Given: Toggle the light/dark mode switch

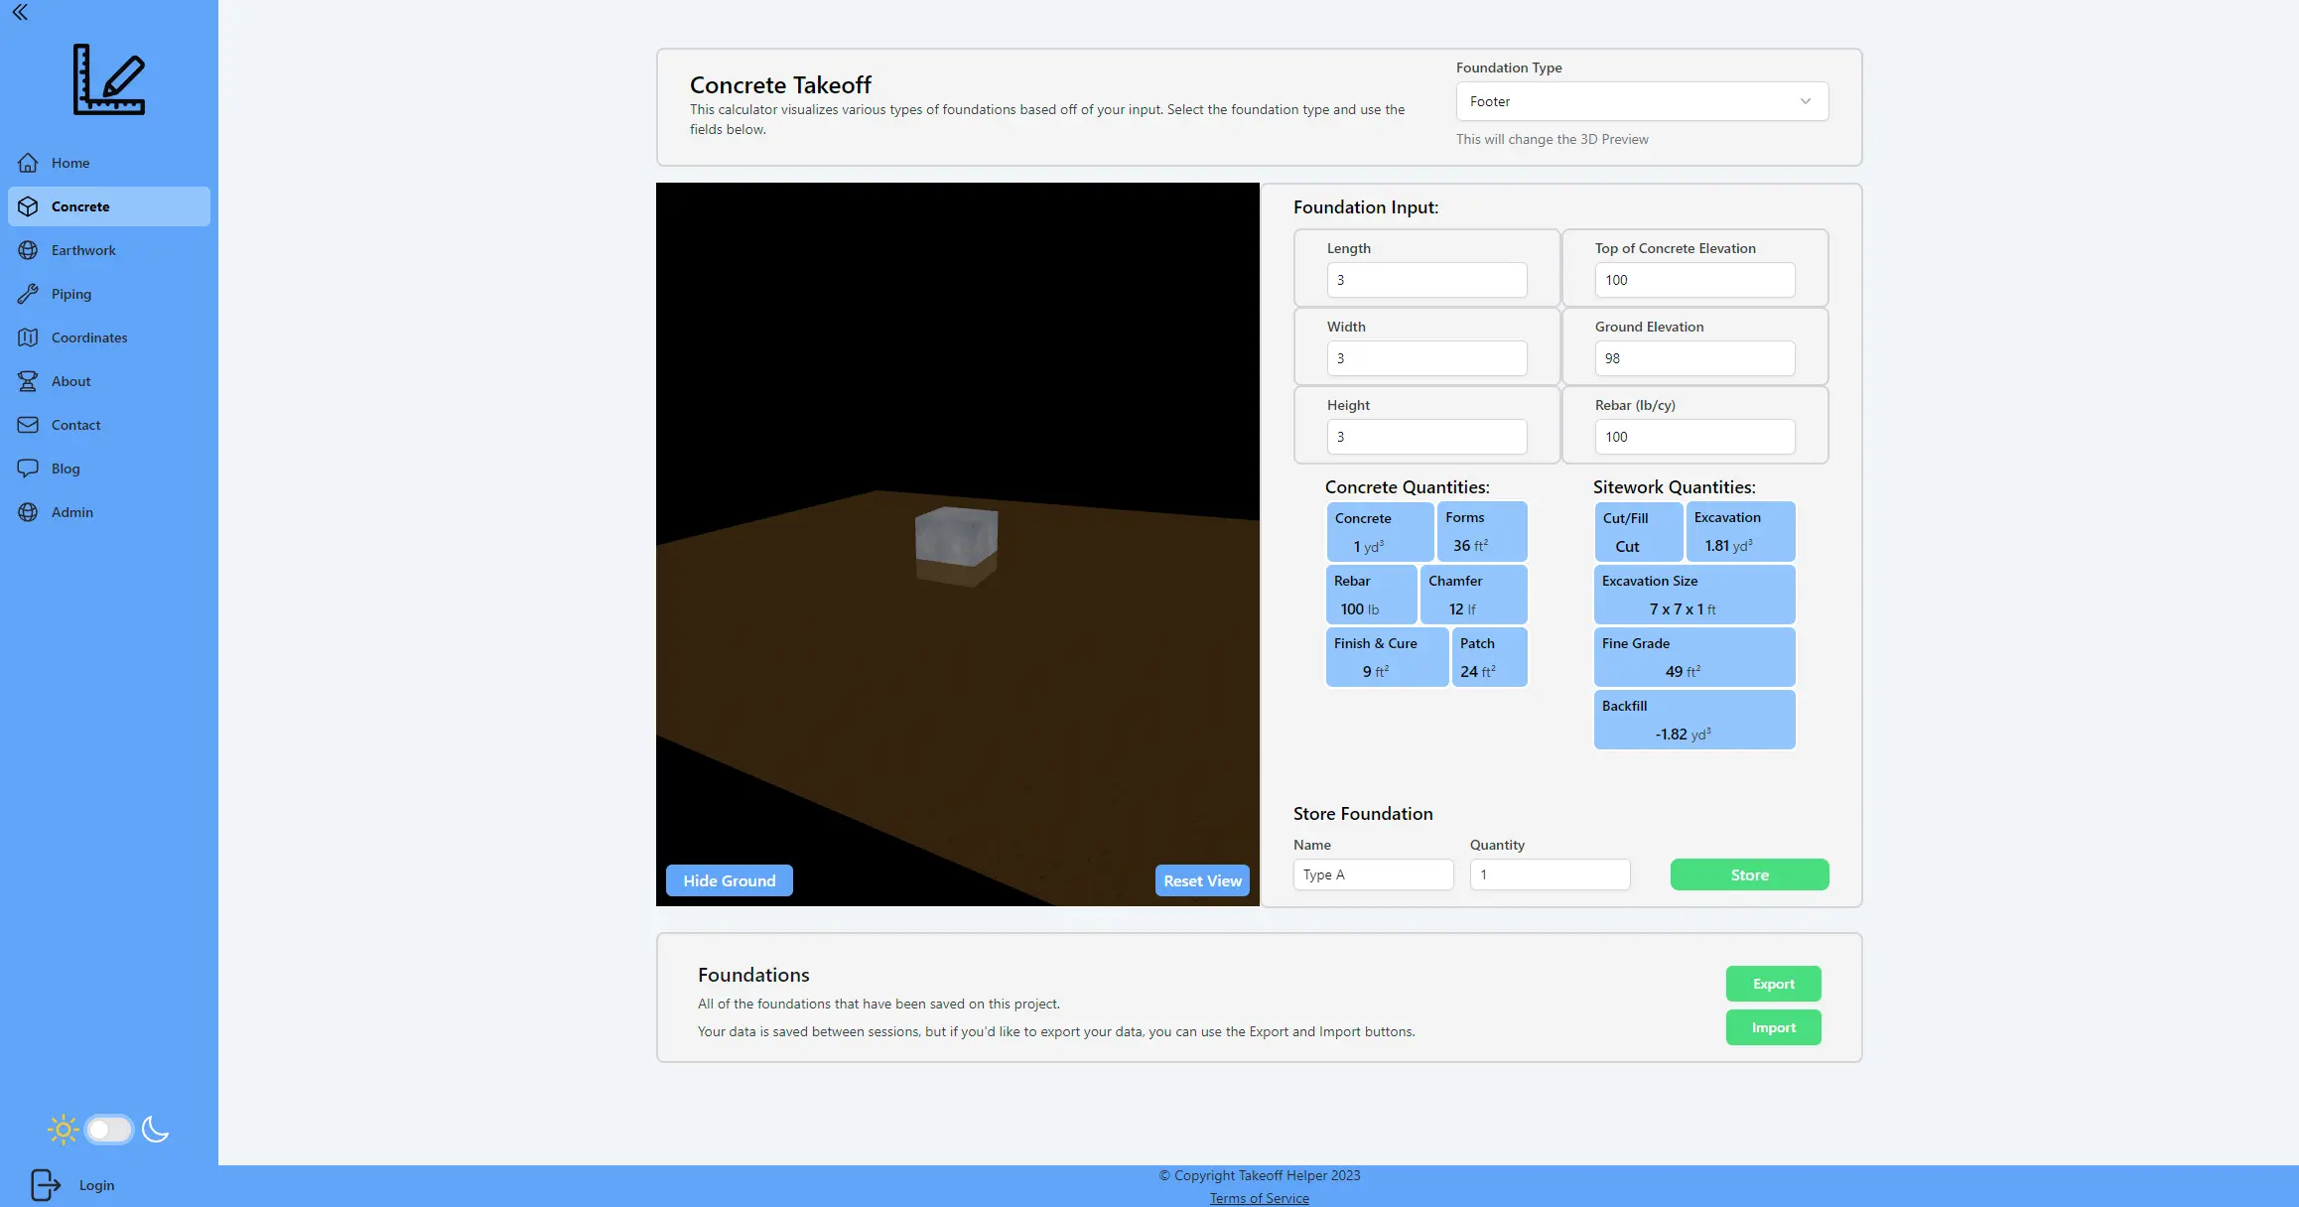Looking at the screenshot, I should 108,1130.
